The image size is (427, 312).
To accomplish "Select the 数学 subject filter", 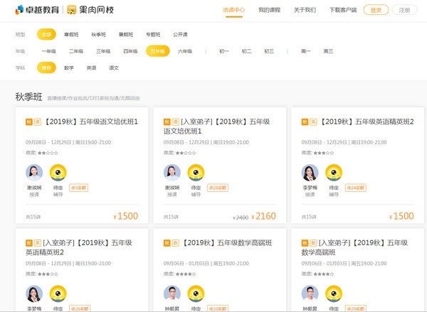I will [x=69, y=68].
